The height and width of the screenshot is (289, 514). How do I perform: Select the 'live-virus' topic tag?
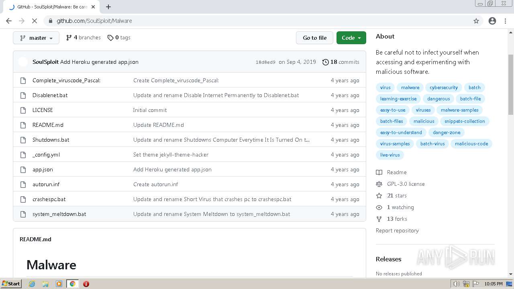[390, 155]
